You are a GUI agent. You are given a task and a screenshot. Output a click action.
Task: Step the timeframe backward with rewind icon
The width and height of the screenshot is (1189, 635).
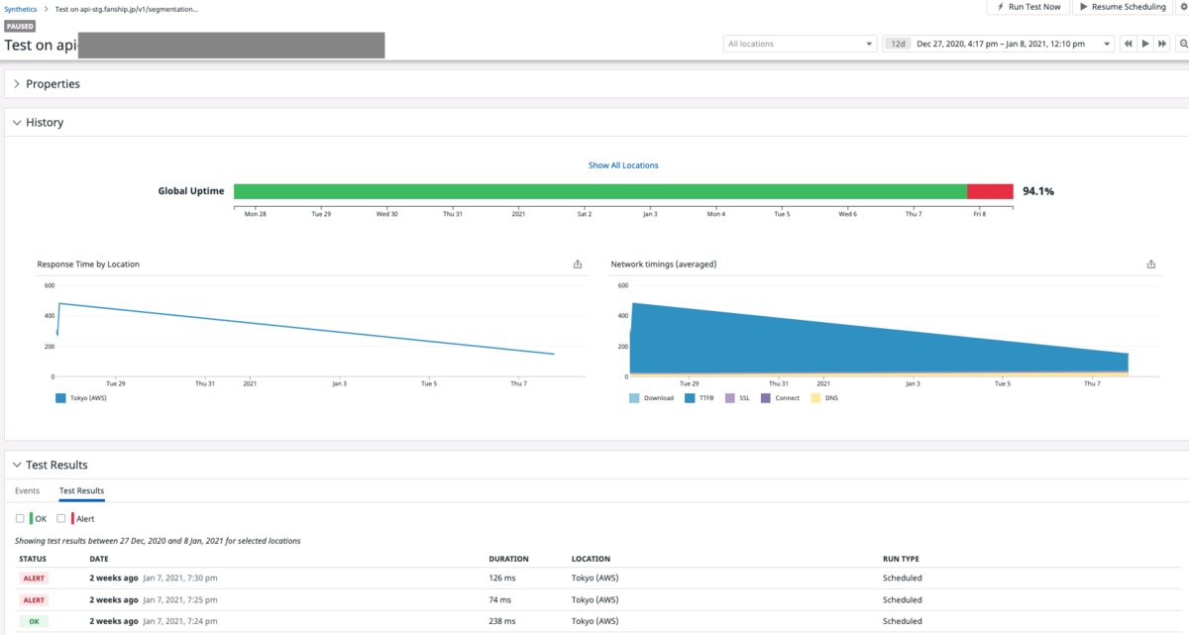tap(1129, 44)
